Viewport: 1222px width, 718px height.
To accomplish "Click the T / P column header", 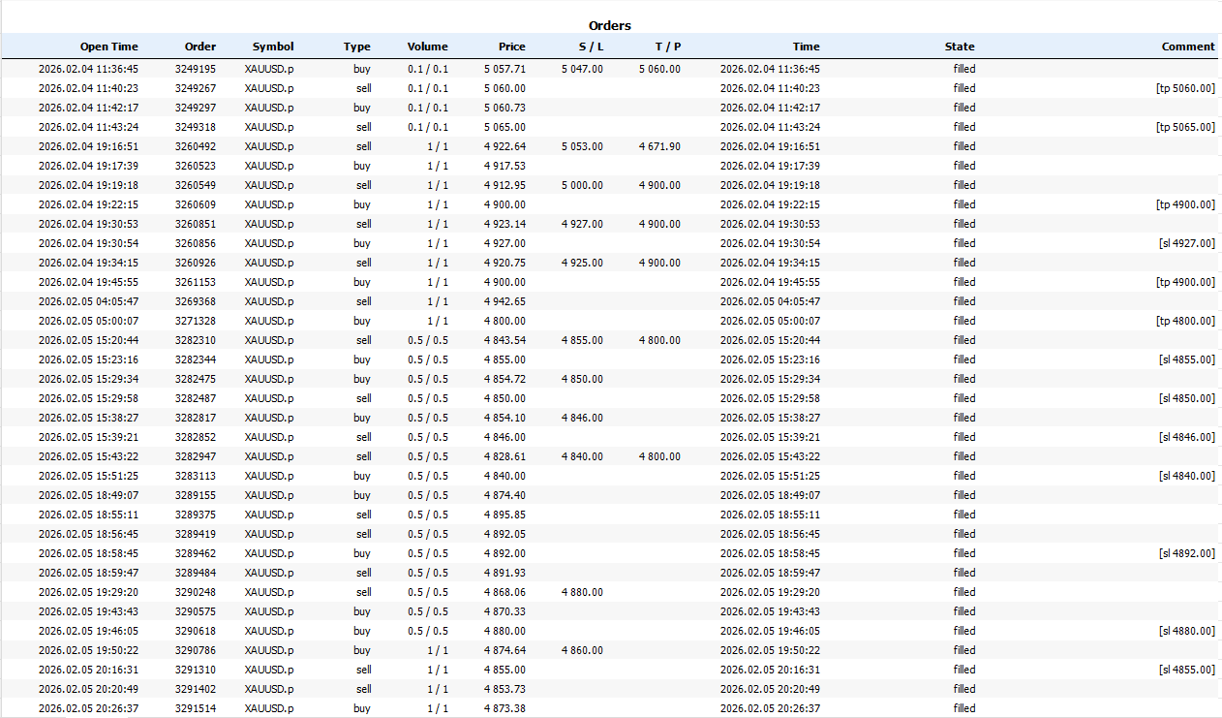I will tap(667, 47).
